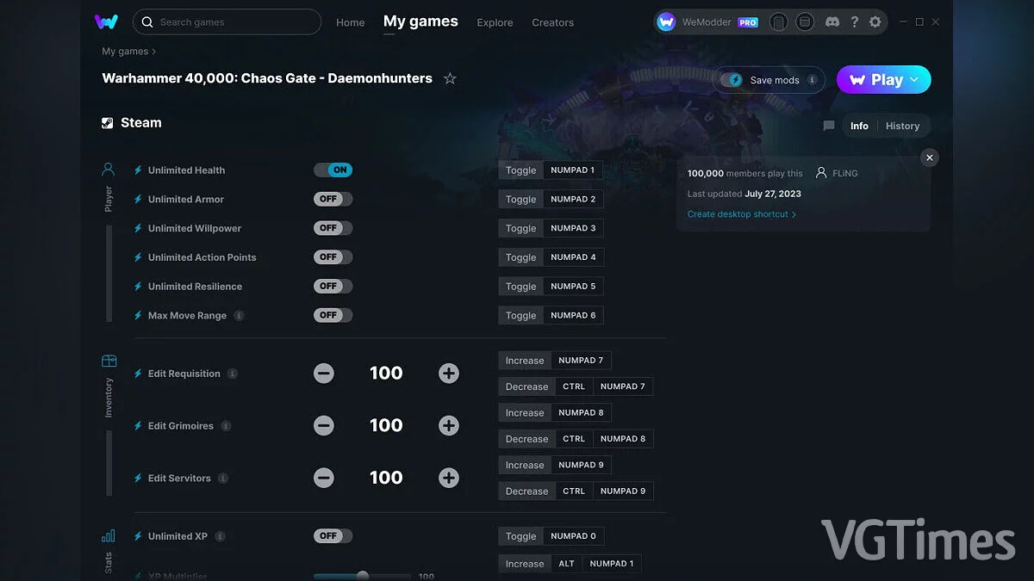This screenshot has width=1034, height=581.
Task: Select the Inventory category icon
Action: [109, 361]
